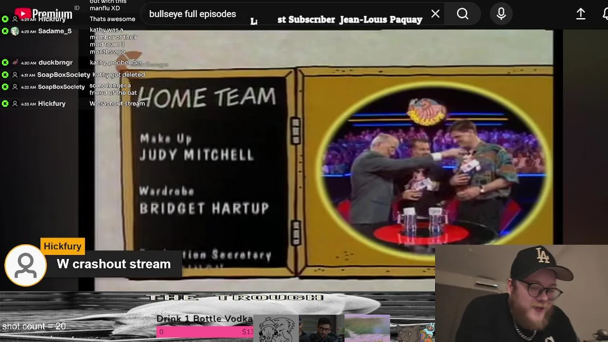Click the YouTube Premium logo

click(x=43, y=13)
